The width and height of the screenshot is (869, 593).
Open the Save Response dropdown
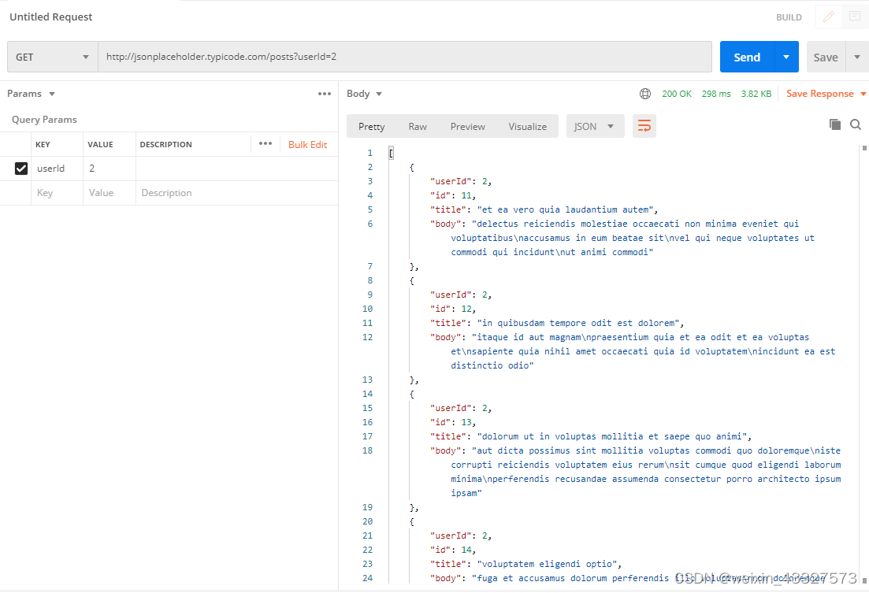[826, 94]
